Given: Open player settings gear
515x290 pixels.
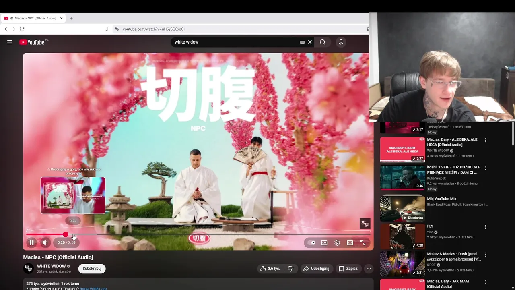Looking at the screenshot, I should point(337,242).
